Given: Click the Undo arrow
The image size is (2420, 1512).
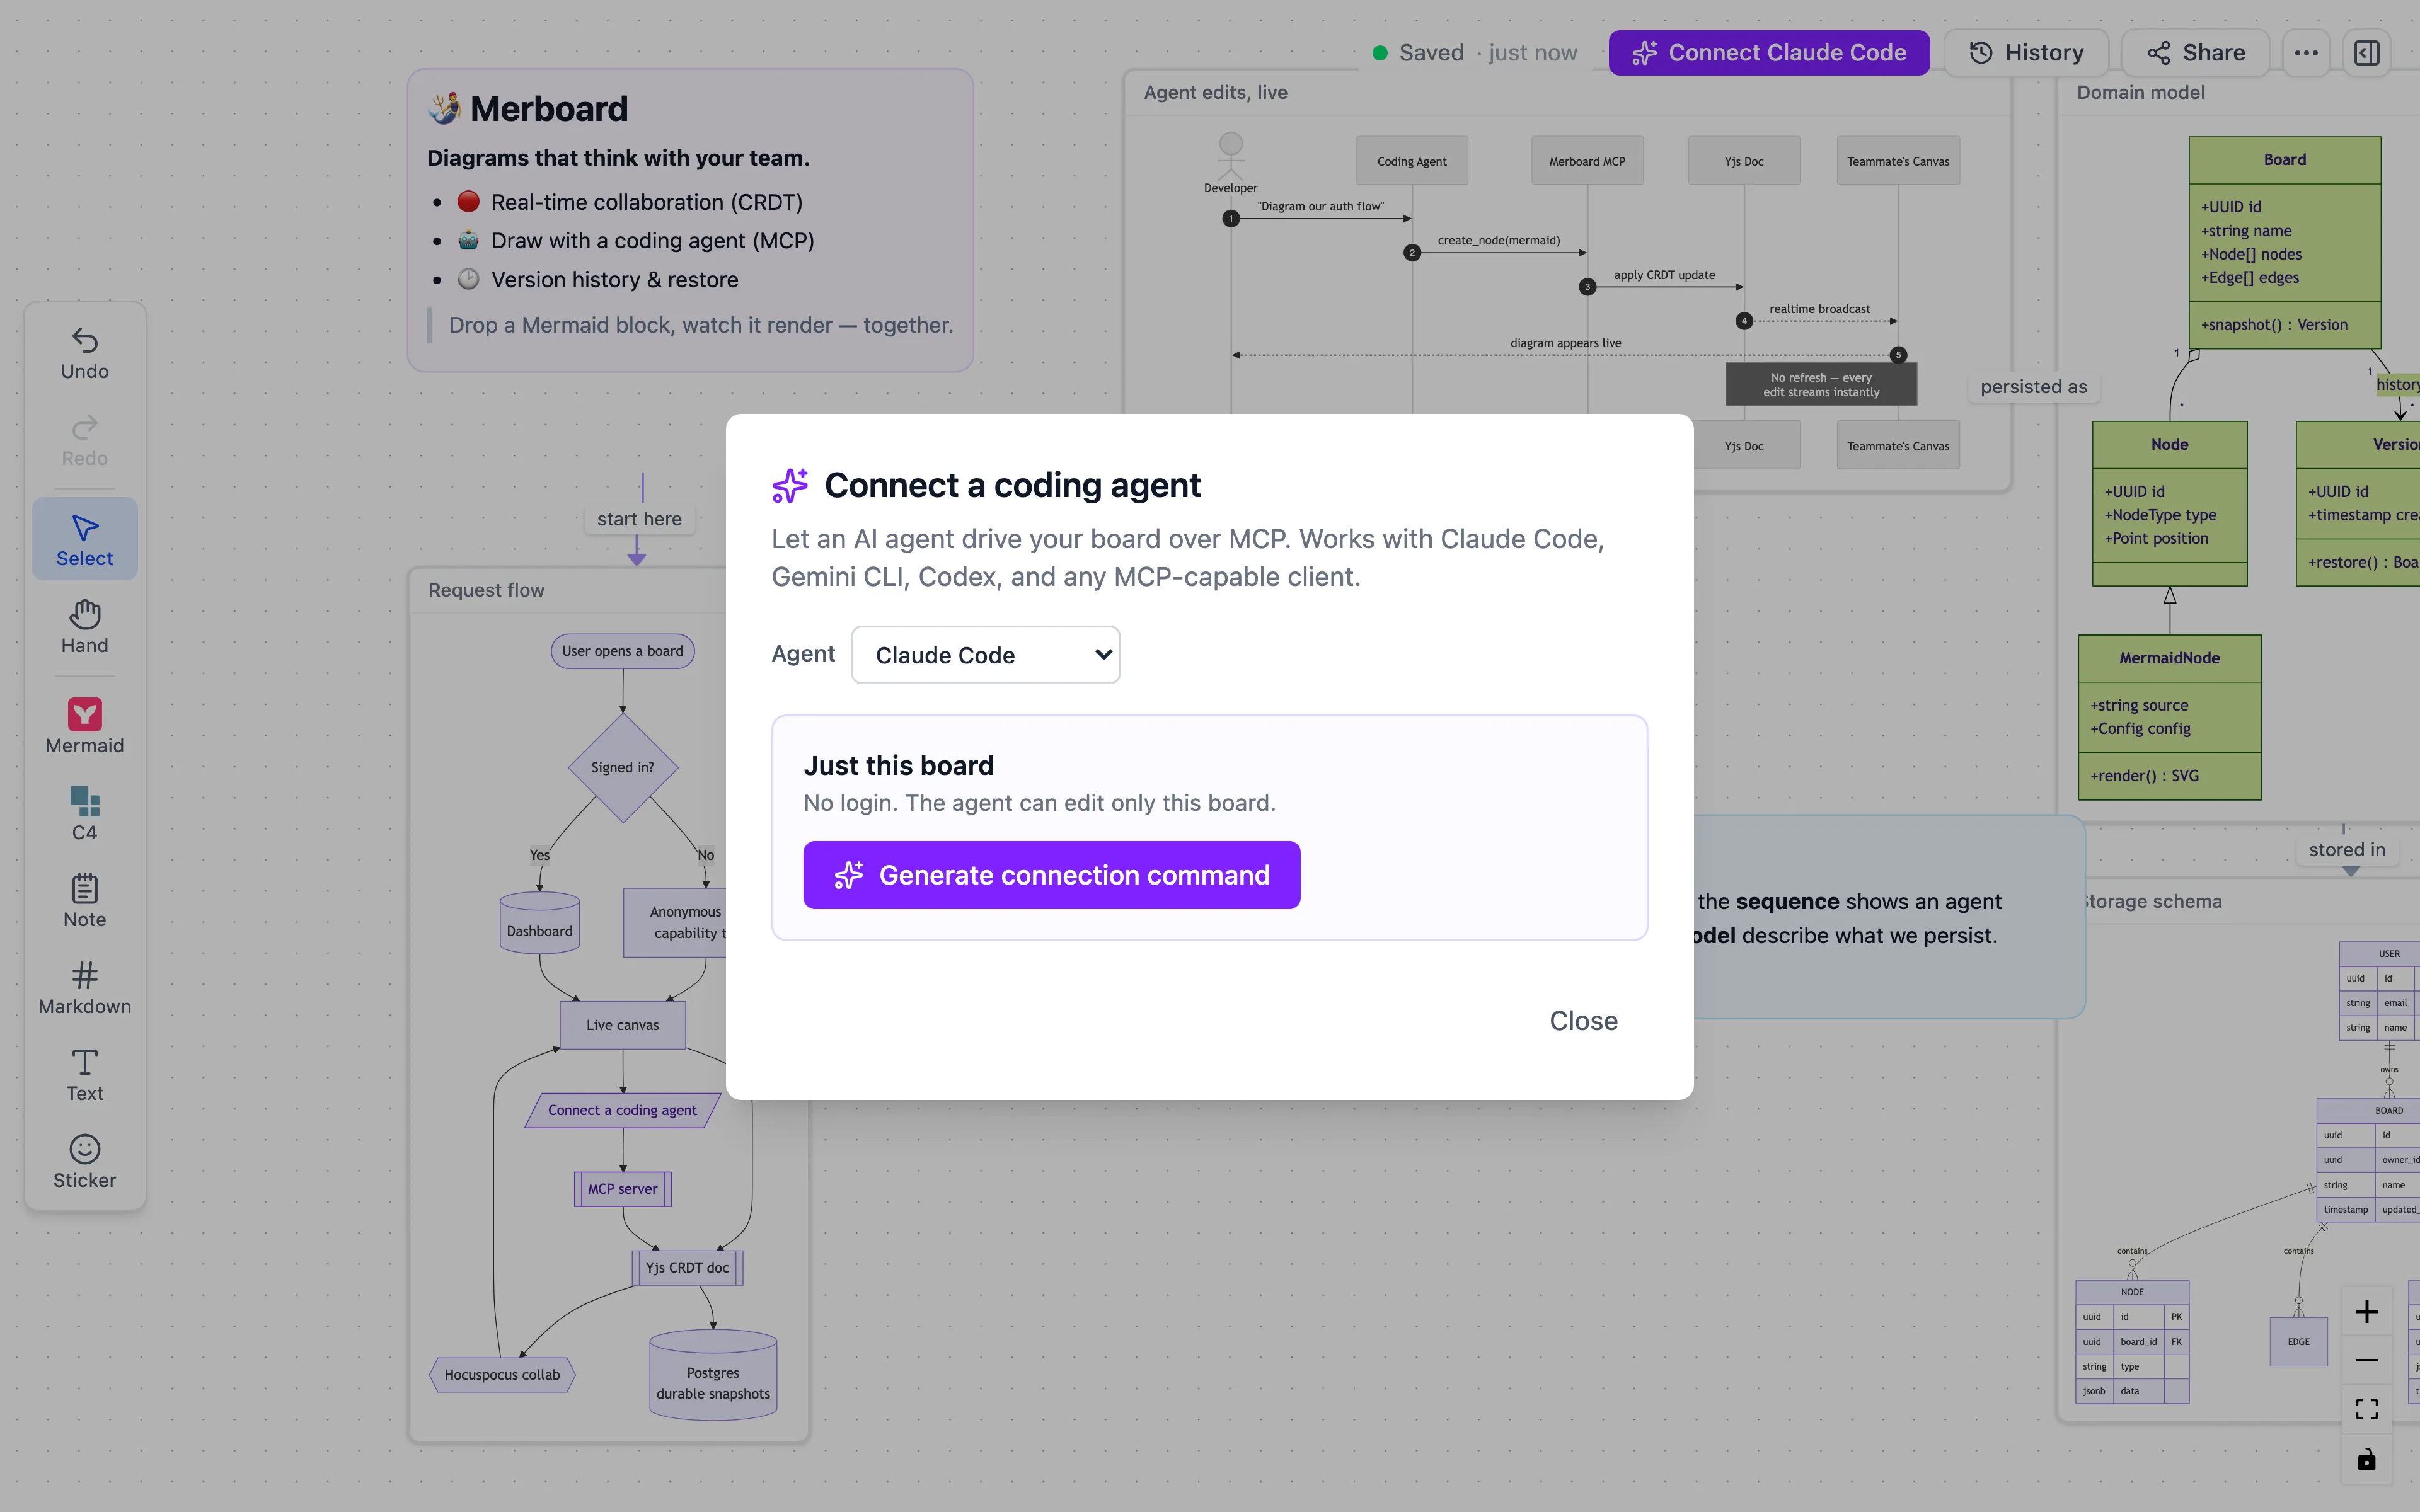Looking at the screenshot, I should (85, 353).
